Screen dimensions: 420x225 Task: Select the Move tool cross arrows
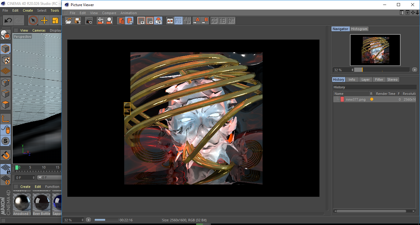[44, 21]
